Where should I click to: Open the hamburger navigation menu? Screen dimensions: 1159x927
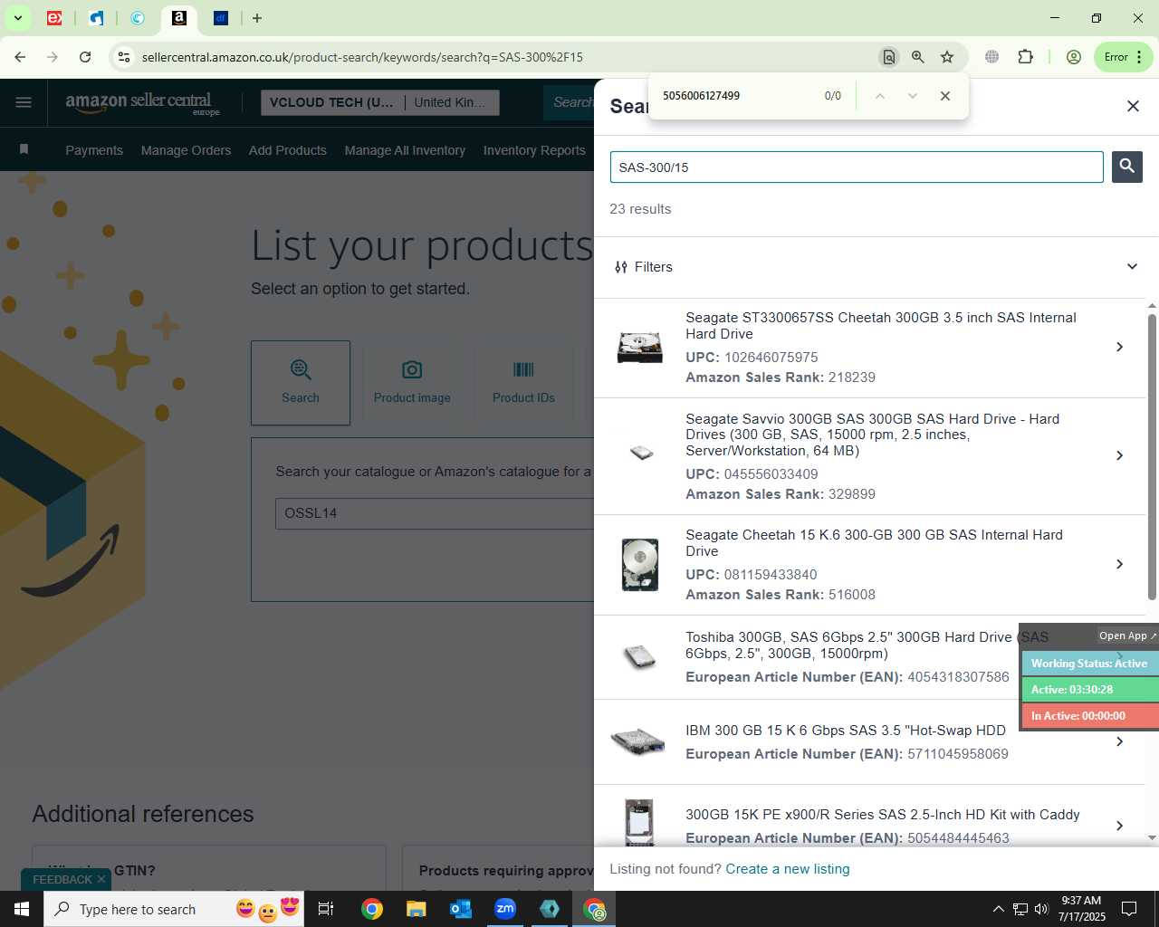coord(24,102)
